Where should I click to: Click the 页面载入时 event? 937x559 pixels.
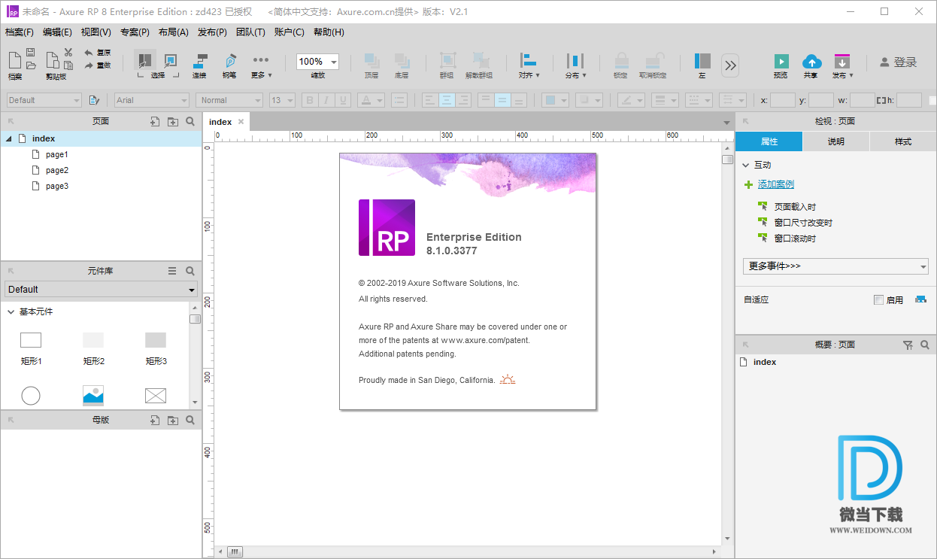tap(795, 207)
